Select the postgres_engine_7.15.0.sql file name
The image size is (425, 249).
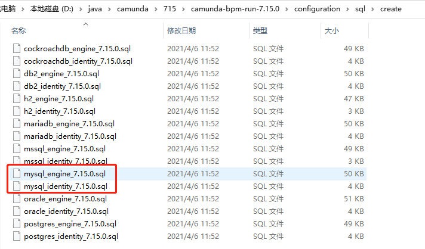pyautogui.click(x=70, y=224)
